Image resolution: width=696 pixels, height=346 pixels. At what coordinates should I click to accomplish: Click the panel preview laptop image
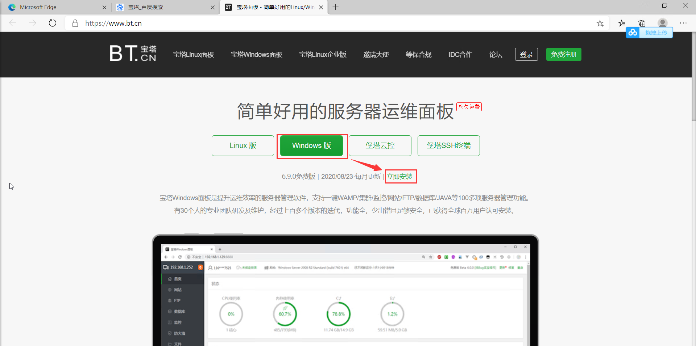345,290
